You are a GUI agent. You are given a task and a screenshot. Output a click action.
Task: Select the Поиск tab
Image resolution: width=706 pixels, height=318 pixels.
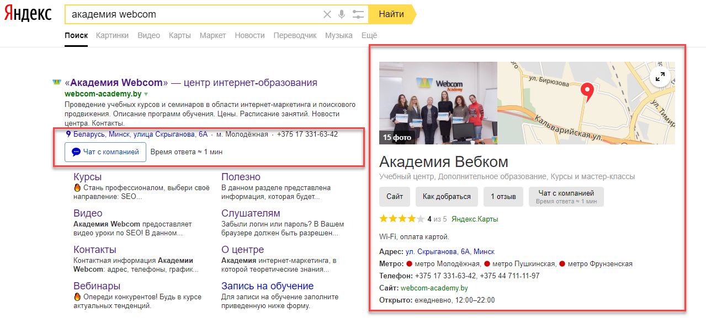pyautogui.click(x=76, y=35)
